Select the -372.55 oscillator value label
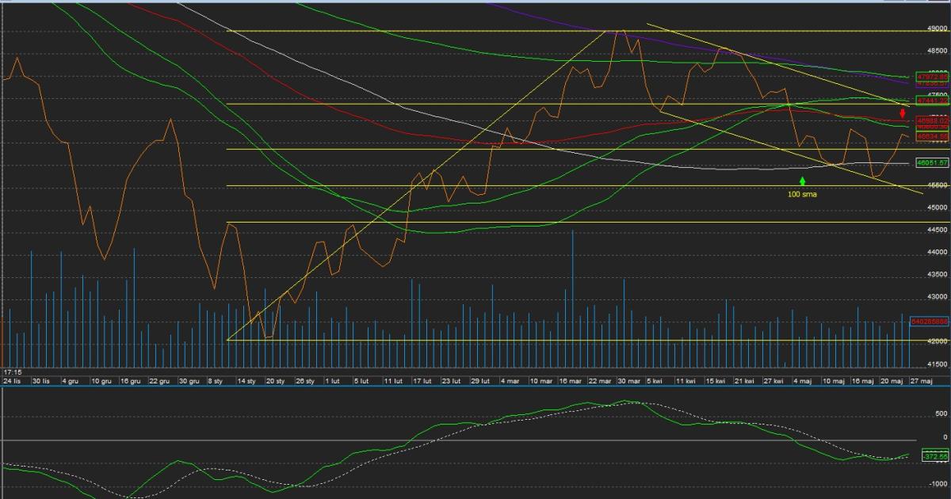This screenshot has width=951, height=499. click(934, 456)
